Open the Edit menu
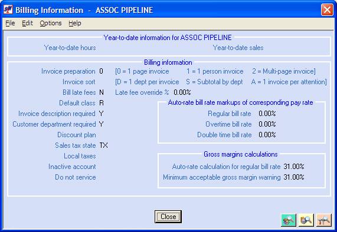This screenshot has width=337, height=232. pyautogui.click(x=27, y=23)
